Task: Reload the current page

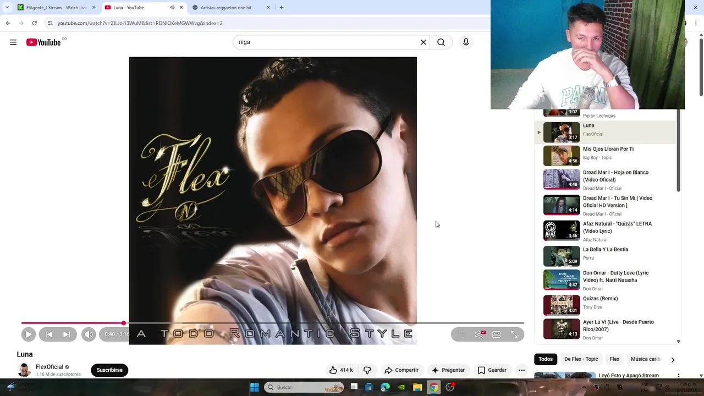Action: [34, 23]
